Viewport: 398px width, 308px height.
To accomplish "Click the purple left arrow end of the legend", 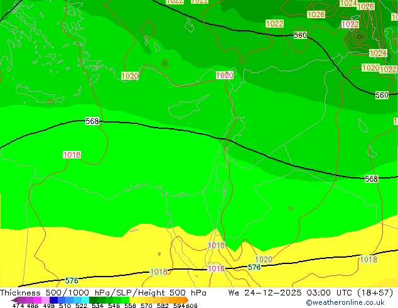I will (x=14, y=300).
